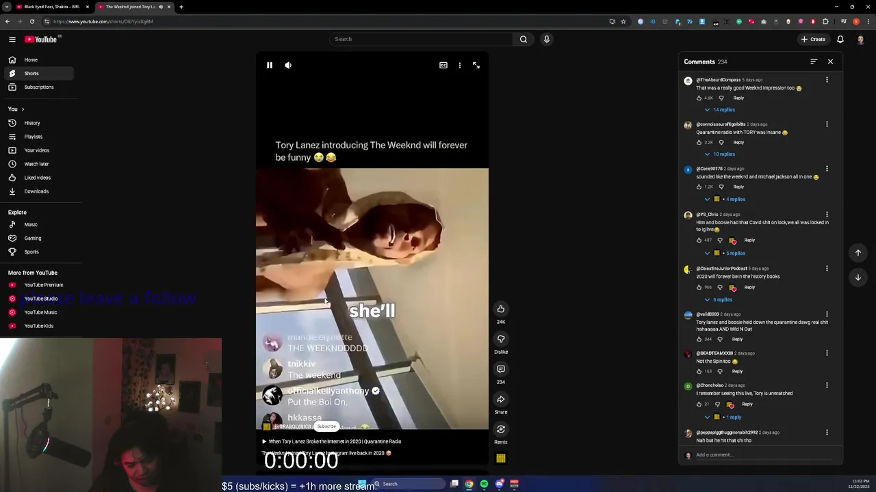The image size is (876, 492).
Task: Open the Short's three-dot more options
Action: (x=460, y=65)
